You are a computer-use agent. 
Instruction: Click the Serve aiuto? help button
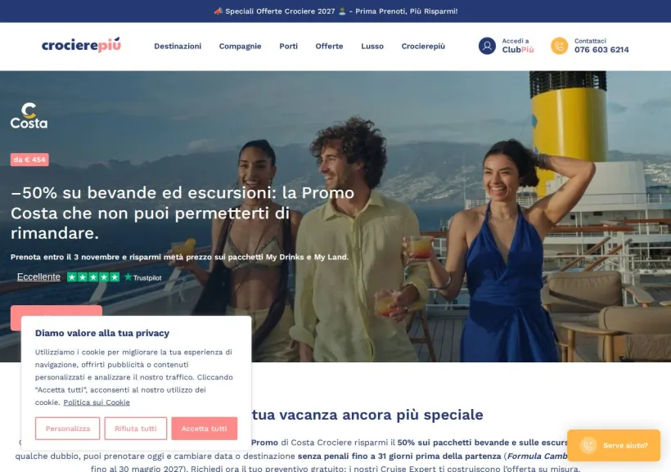(x=614, y=446)
